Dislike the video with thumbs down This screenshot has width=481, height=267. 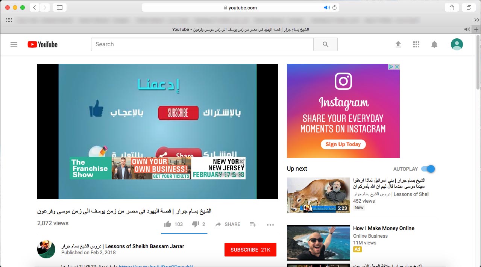(x=195, y=224)
